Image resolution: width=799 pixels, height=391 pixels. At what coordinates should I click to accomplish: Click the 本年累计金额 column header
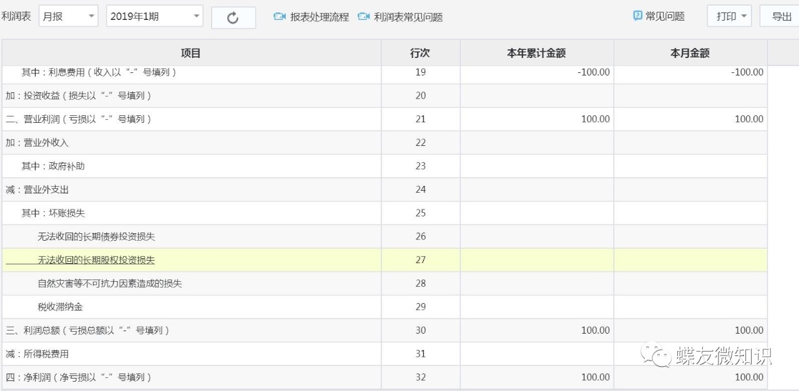coord(536,53)
